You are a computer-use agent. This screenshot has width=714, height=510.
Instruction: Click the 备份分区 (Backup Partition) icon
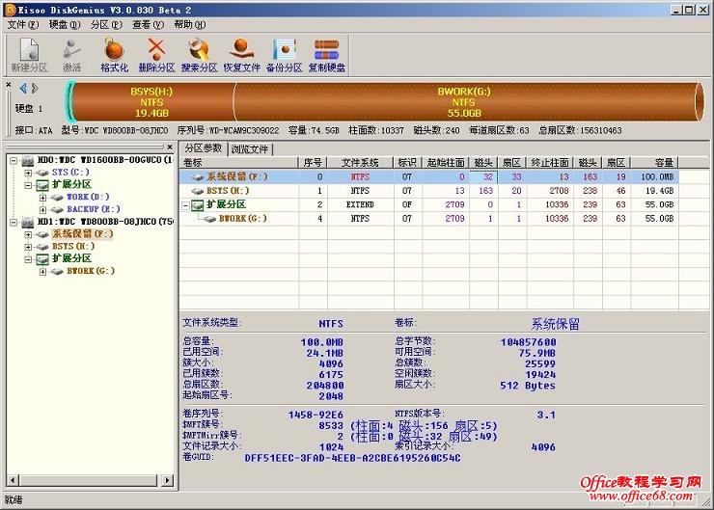click(x=284, y=54)
